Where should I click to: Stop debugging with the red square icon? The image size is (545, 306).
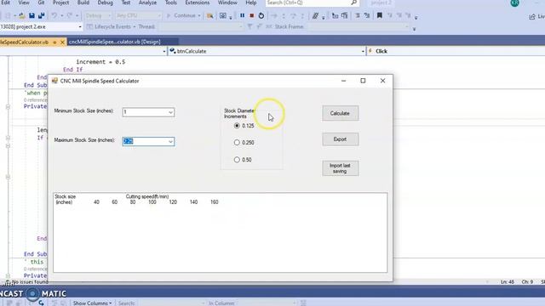[252, 15]
